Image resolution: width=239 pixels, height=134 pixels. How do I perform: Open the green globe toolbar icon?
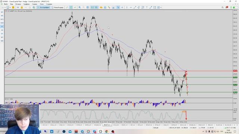[34, 7]
